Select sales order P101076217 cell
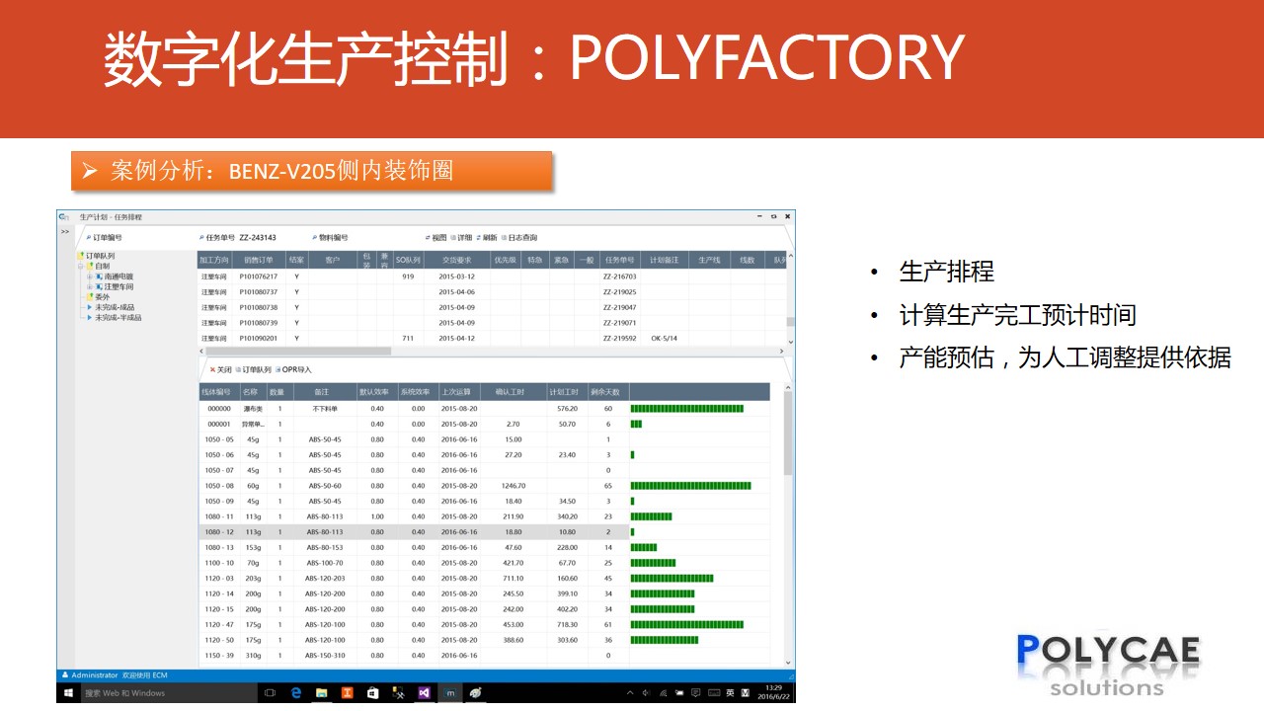Viewport: 1264px width, 711px height. [x=258, y=276]
